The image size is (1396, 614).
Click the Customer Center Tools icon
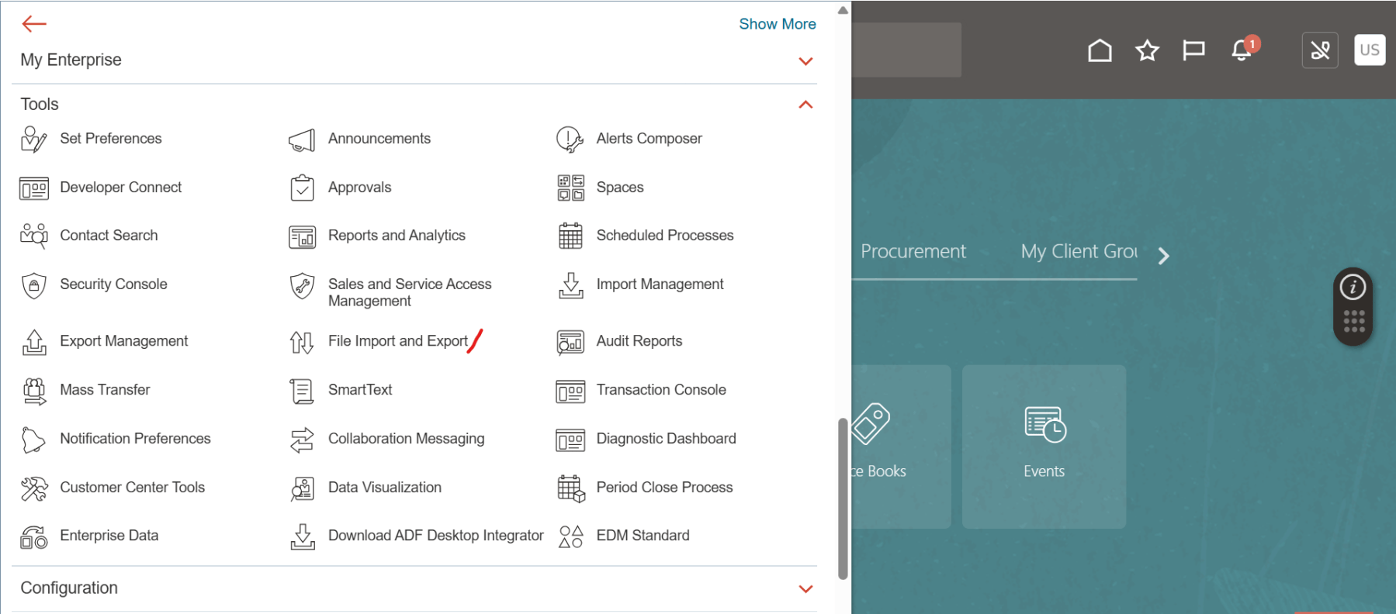coord(33,488)
